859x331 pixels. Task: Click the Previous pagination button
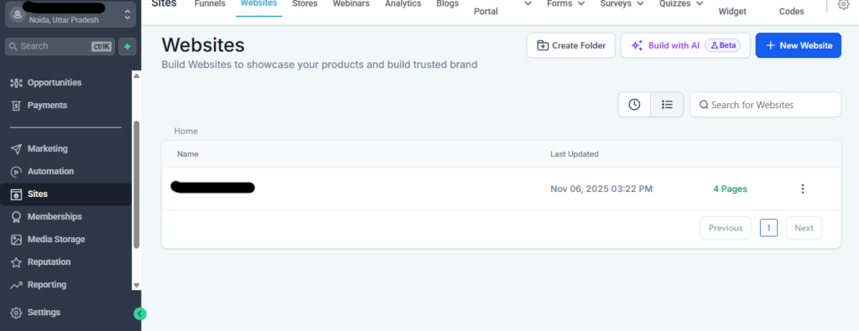pos(726,228)
